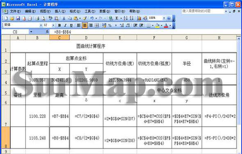
Task: Sort ascending with the A-Z icon
Action: [x=126, y=18]
